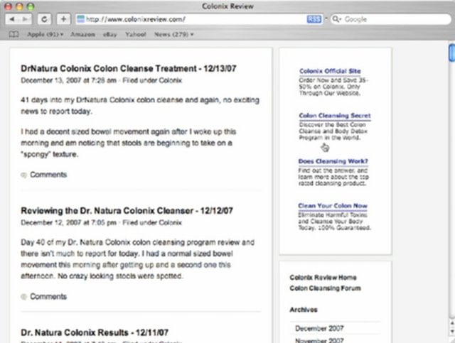Reload the page with the refresh button
Image resolution: width=455 pixels, height=343 pixels.
pyautogui.click(x=44, y=19)
